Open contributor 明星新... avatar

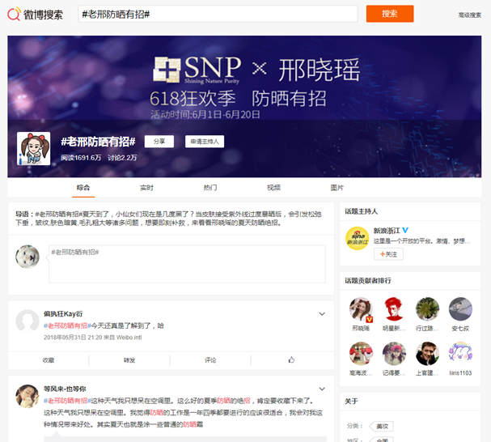coord(394,309)
